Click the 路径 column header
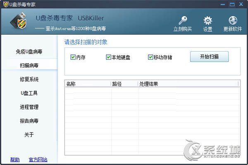The width and height of the screenshot is (248, 165). coord(124,84)
